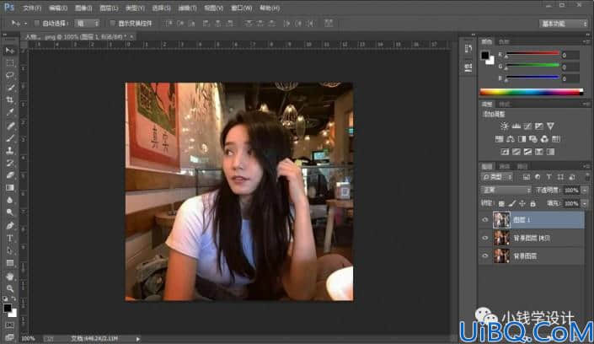Hide the 背景图层 拷贝 layer
The height and width of the screenshot is (344, 594).
[485, 238]
